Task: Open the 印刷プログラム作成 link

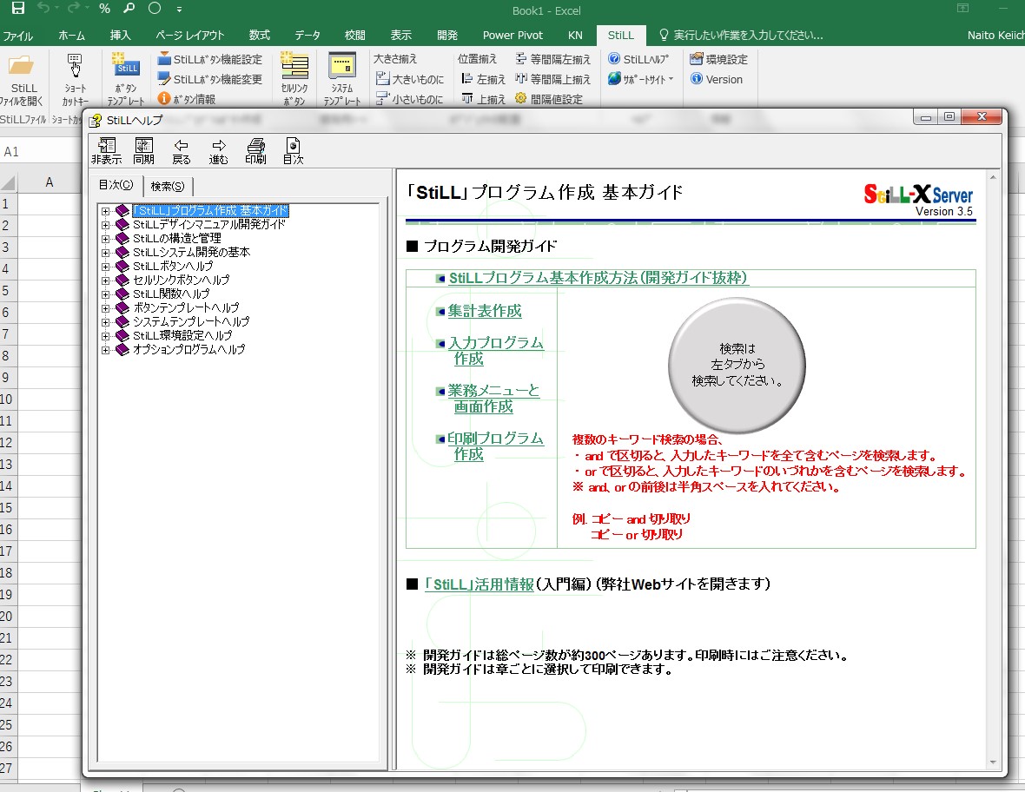Action: click(x=495, y=446)
